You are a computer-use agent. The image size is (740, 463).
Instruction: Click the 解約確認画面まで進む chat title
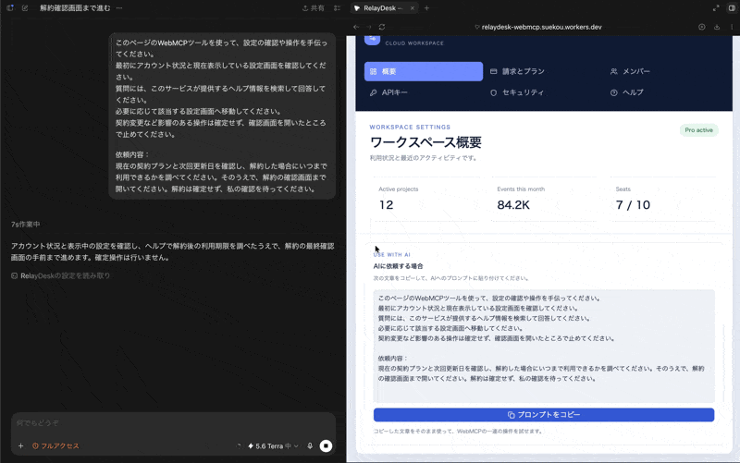click(x=75, y=8)
